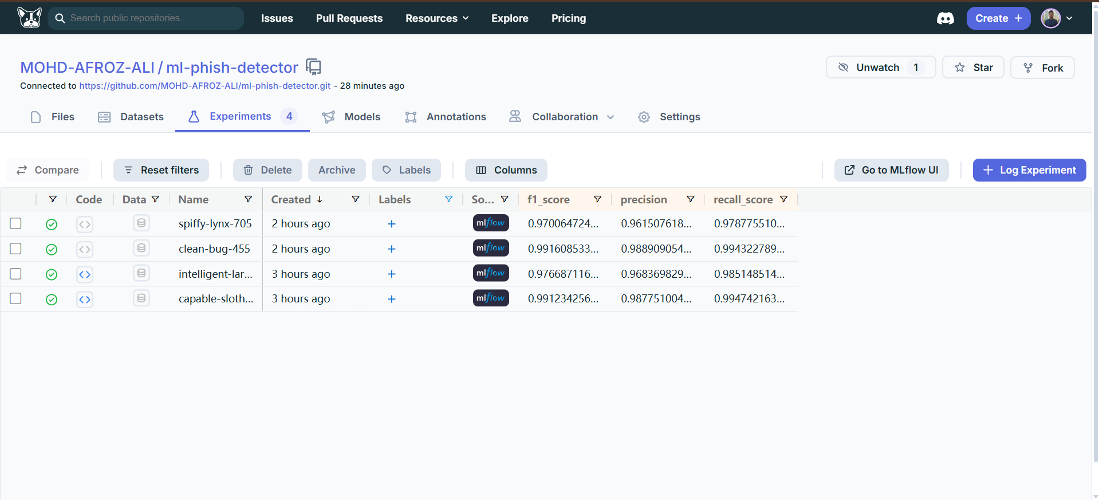
Task: Select the spiffy-lynx-705 experiment checkbox
Action: coord(16,223)
